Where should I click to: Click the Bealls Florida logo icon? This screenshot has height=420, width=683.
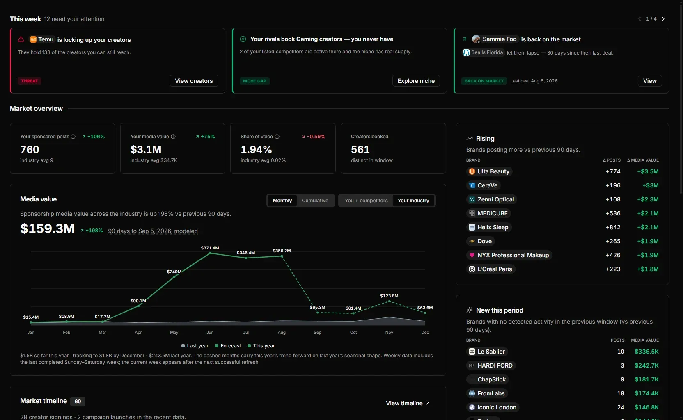(x=466, y=52)
